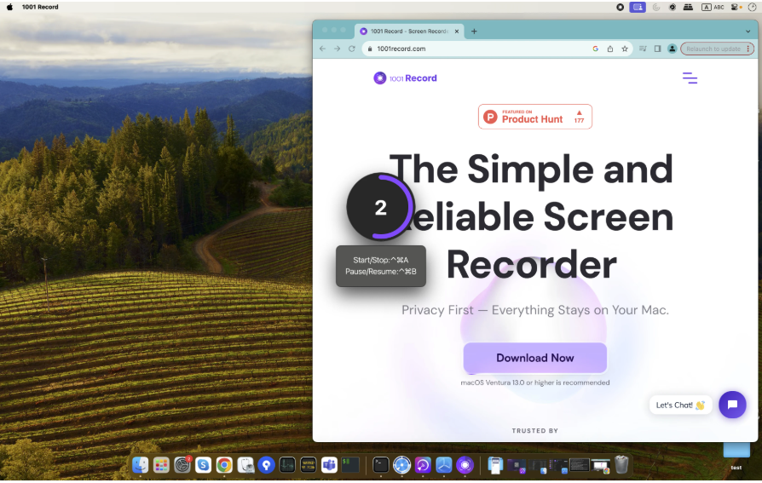Open the Trash in the Dock

pyautogui.click(x=621, y=464)
